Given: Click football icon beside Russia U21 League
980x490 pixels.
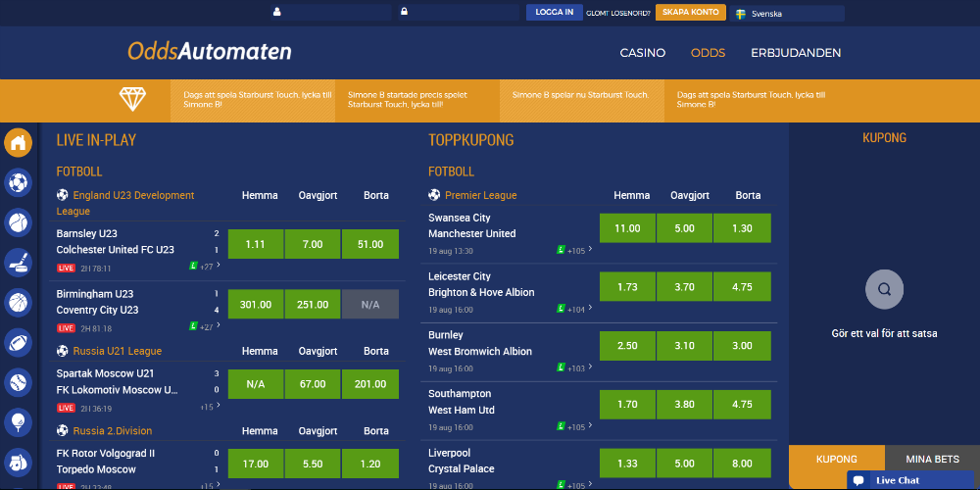Looking at the screenshot, I should click(x=63, y=351).
